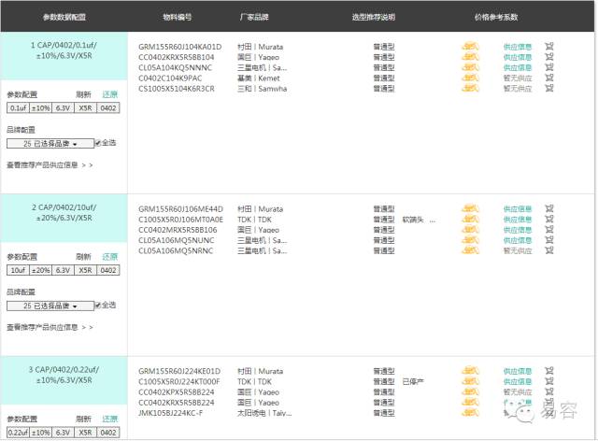Click price coin icon for GRM155R60J104KA01D
598x441 pixels.
click(470, 47)
